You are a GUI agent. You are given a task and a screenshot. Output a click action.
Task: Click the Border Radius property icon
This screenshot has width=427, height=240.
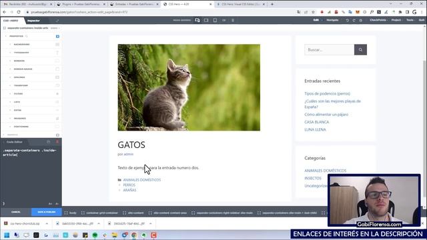(57, 69)
